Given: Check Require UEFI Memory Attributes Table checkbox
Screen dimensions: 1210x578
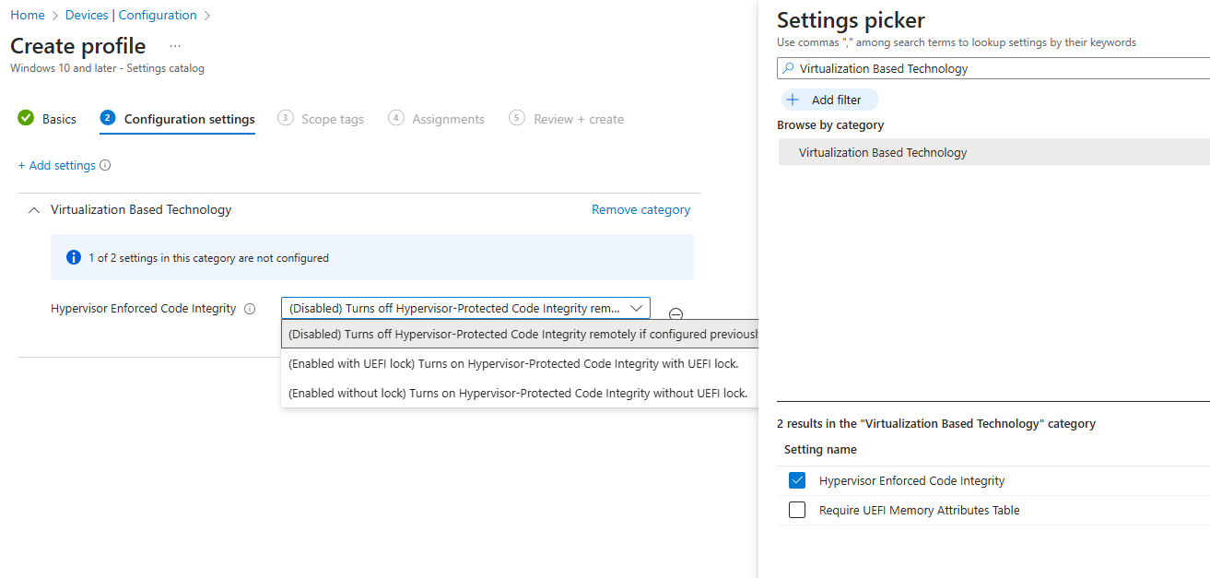Looking at the screenshot, I should tap(798, 510).
